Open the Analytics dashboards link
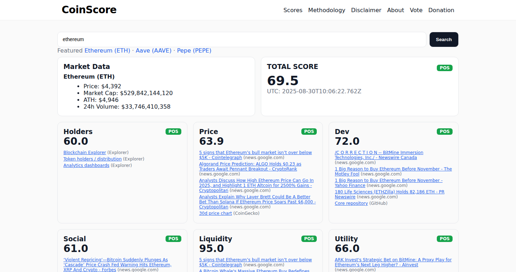The height and width of the screenshot is (272, 516). coord(86,165)
